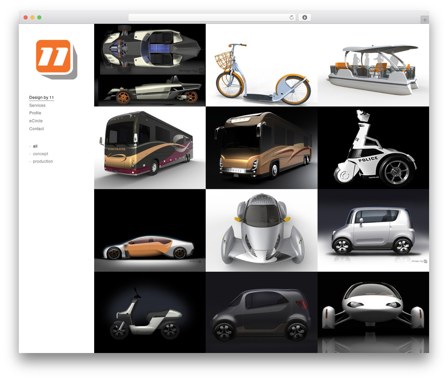Open the Foretravel motorhome thumbnail
This screenshot has width=448, height=380.
[150, 148]
